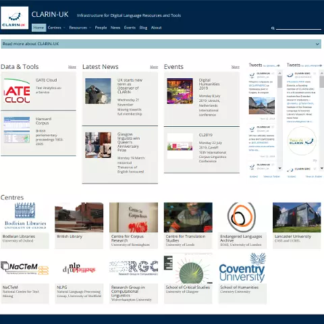Open Glasgow linguists win Queen's Prize headline

[128, 142]
